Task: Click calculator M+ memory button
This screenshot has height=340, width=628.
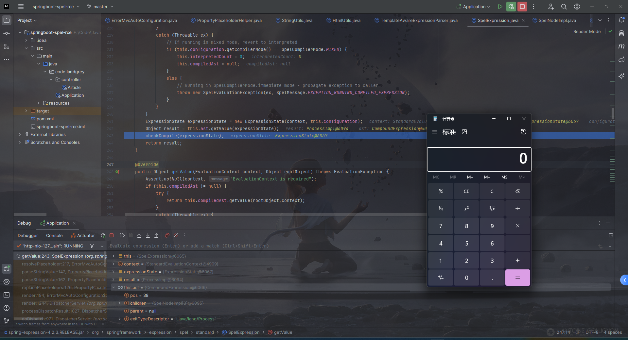Action: [x=470, y=177]
